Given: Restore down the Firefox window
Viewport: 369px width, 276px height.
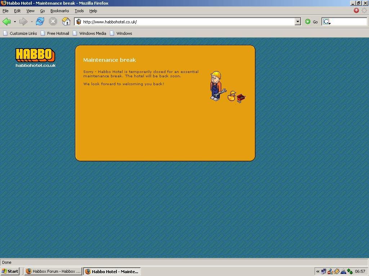Looking at the screenshot, I should [x=358, y=3].
